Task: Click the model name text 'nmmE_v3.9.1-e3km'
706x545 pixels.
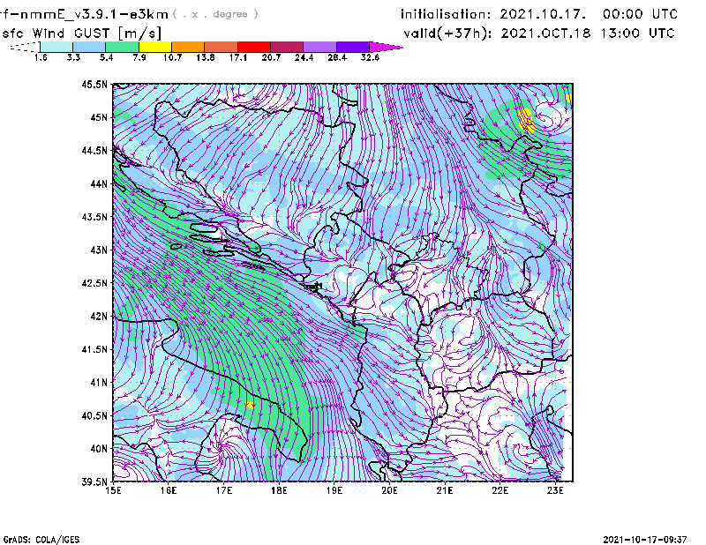Action: pos(94,14)
